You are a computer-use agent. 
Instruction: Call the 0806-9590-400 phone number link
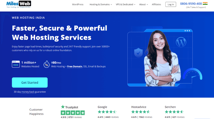pyautogui.click(x=191, y=4)
